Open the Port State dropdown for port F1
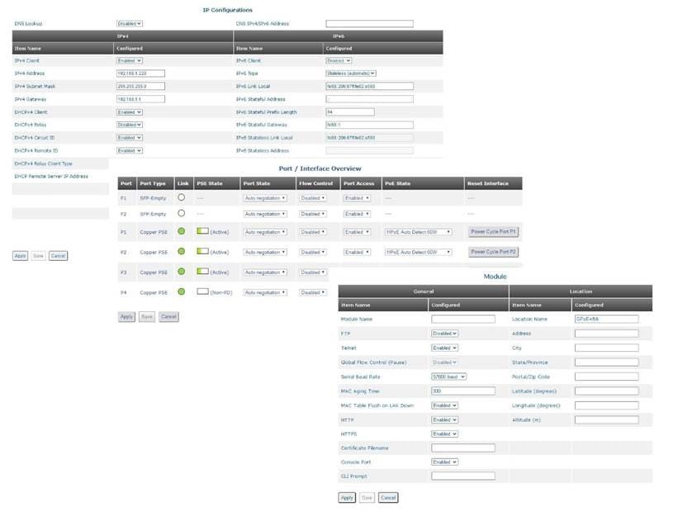This screenshot has height=526, width=683. tap(265, 198)
